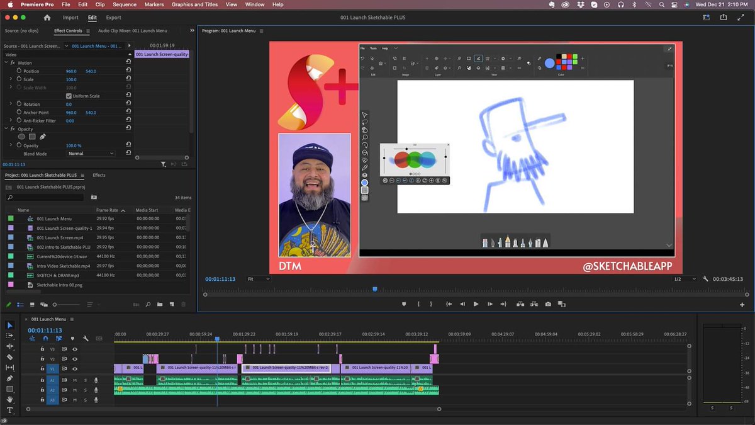This screenshot has height=425, width=755.
Task: Open the Fit zoom dropdown in Program monitor
Action: (259, 278)
